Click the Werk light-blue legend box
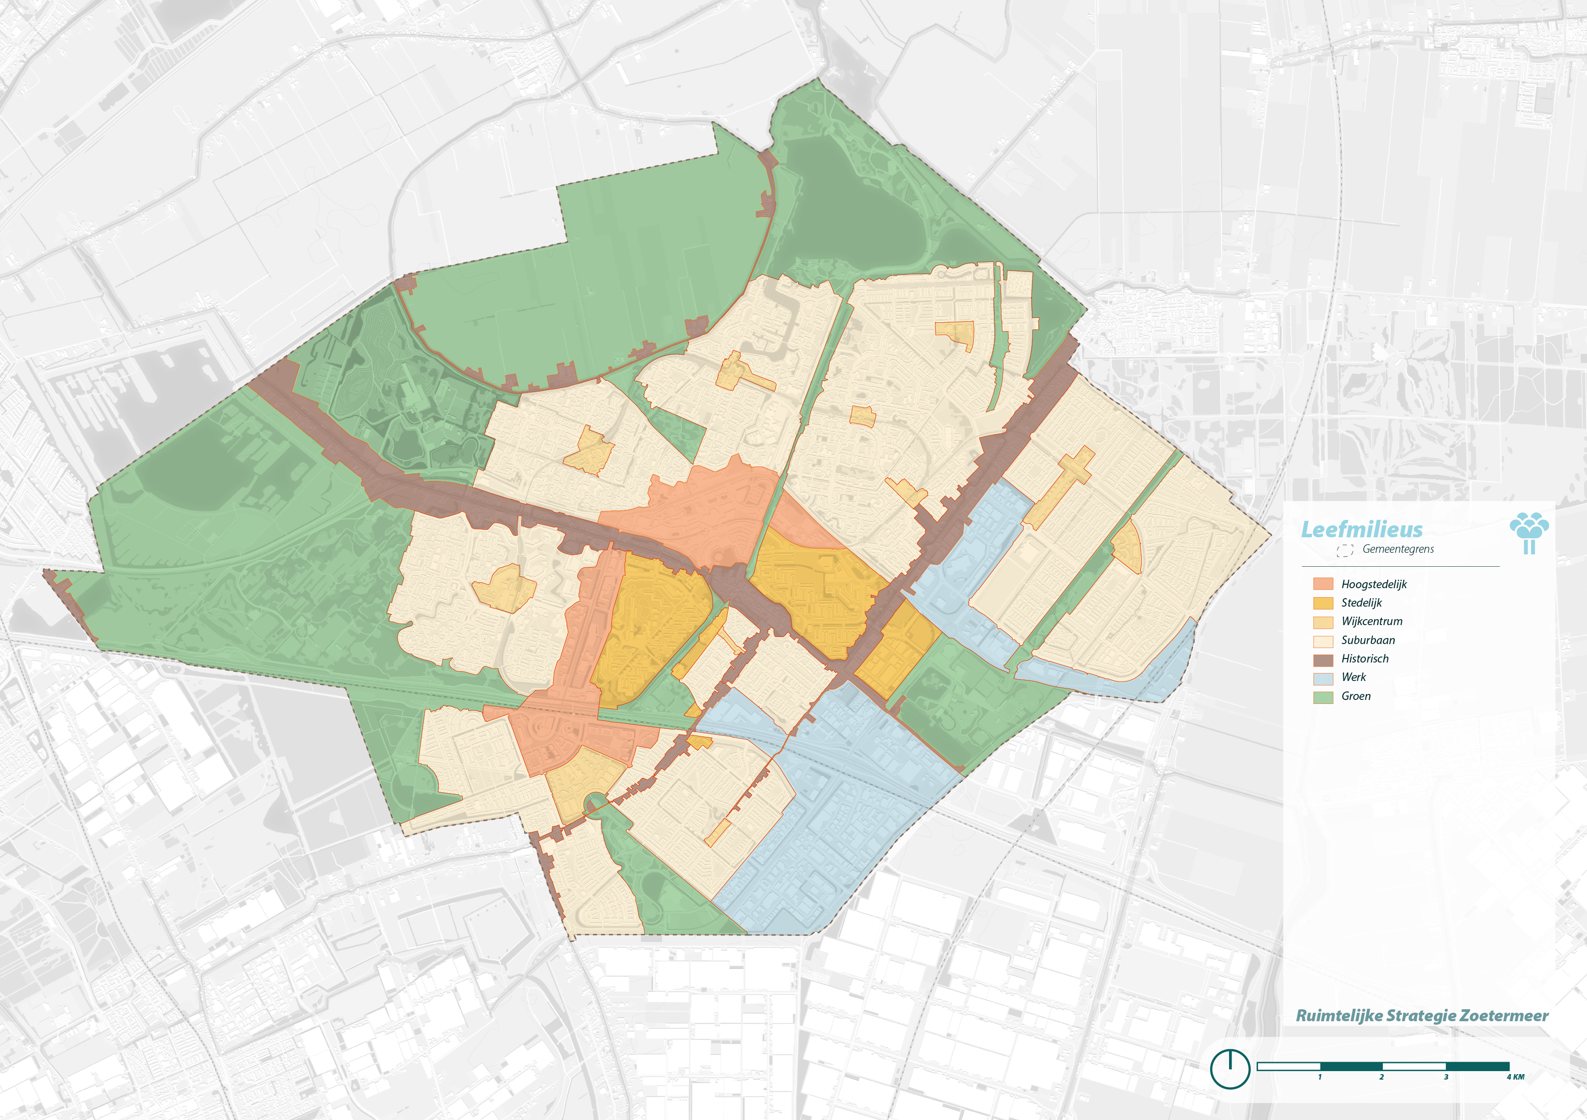 pos(1323,678)
